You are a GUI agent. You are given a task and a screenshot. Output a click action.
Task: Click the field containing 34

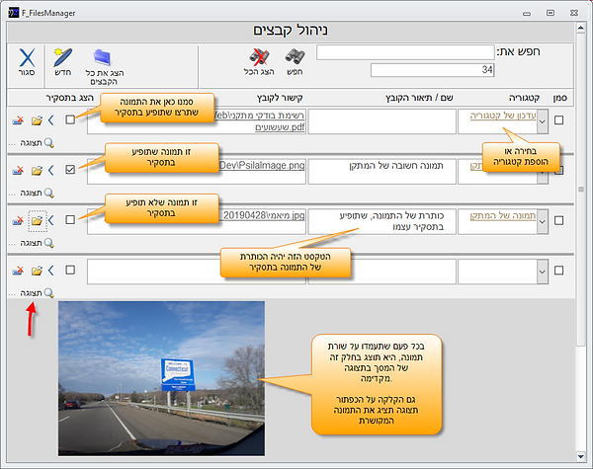(433, 70)
